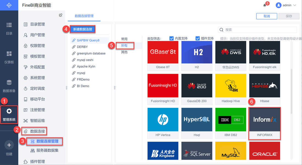Select BI Demo connection

[x=90, y=86]
